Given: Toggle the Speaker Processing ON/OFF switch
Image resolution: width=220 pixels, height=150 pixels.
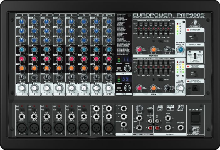Looking at the screenshot, I should pos(195,74).
